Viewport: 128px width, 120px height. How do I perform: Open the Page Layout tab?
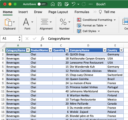[58, 12]
